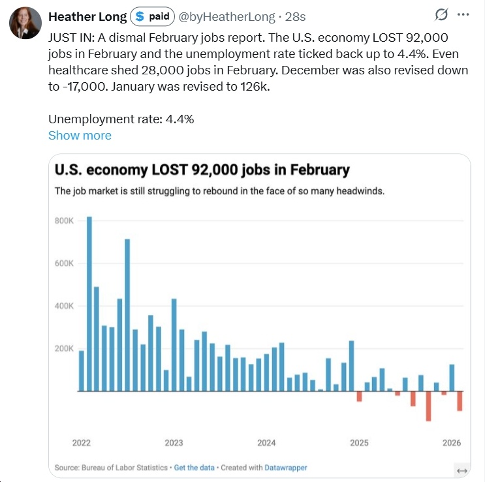Click the 2025 x-axis label
Image resolution: width=500 pixels, height=482 pixels.
click(x=359, y=443)
